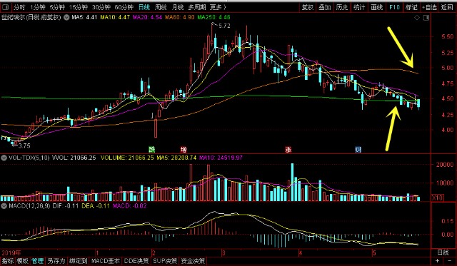Click the panel toggle icon left of 分时
This screenshot has height=266, width=457.
point(6,7)
